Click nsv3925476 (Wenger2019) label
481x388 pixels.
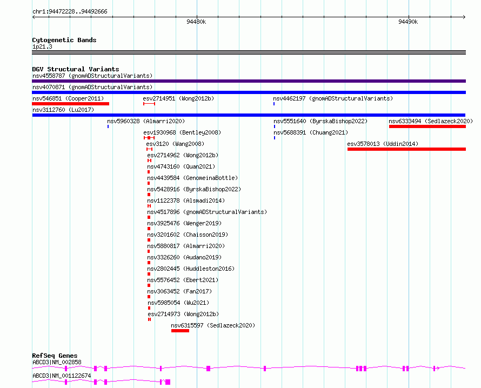coord(184,223)
